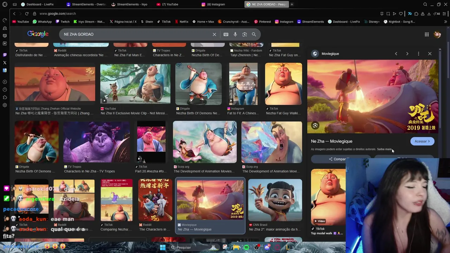This screenshot has width=450, height=253.
Task: Switch to StreamElements - Overlay tab
Action: coord(86,5)
